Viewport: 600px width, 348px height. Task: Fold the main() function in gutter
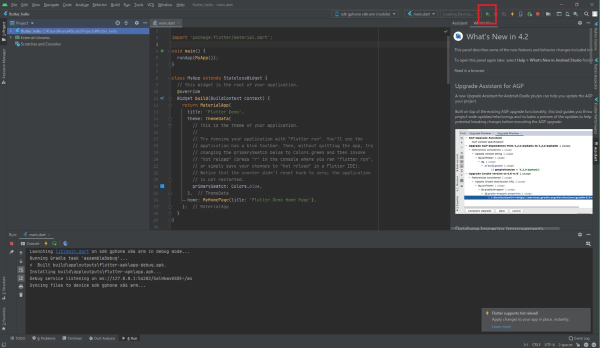(170, 51)
